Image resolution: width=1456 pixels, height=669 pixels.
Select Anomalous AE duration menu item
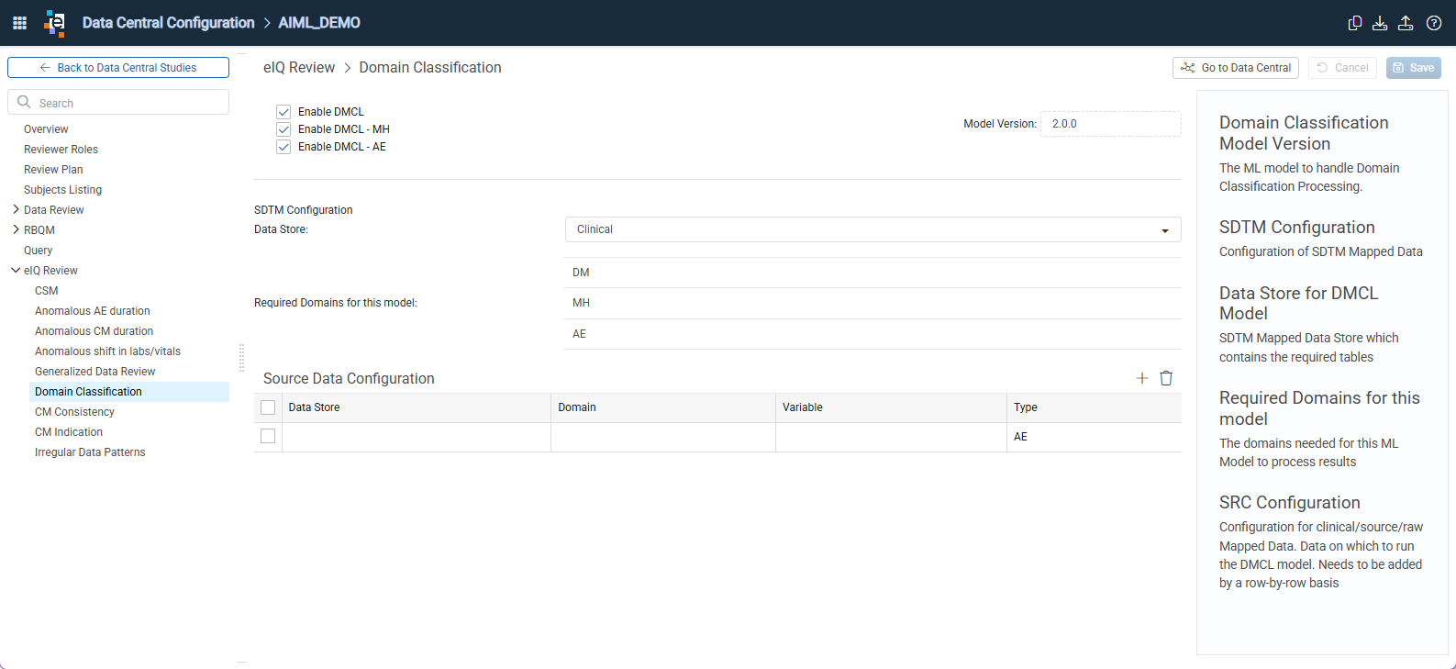tap(93, 311)
